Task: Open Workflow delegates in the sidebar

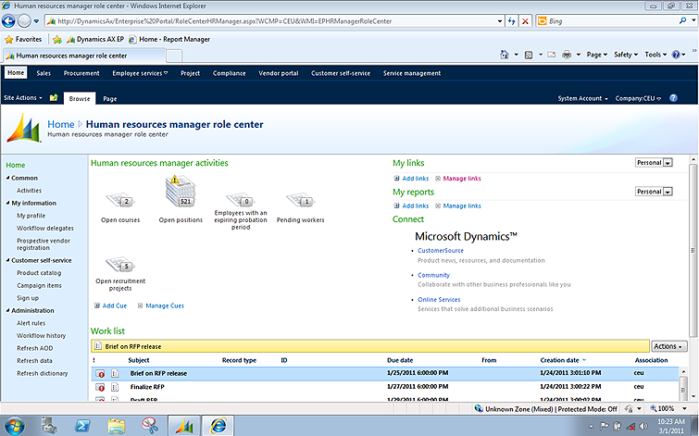Action: [45, 228]
